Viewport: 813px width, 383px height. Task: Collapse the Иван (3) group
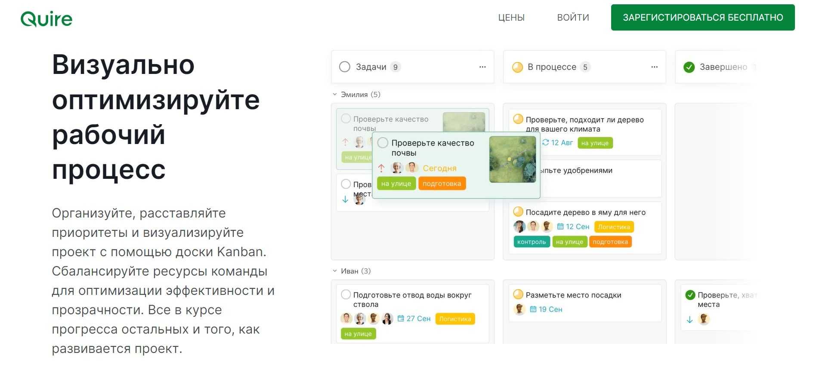335,271
